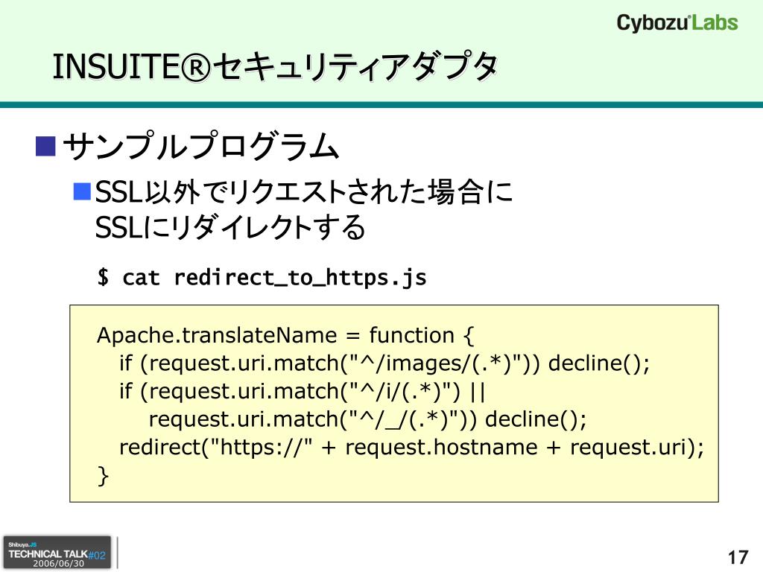Click the slide page number 17
This screenshot has width=763, height=572.
(738, 557)
